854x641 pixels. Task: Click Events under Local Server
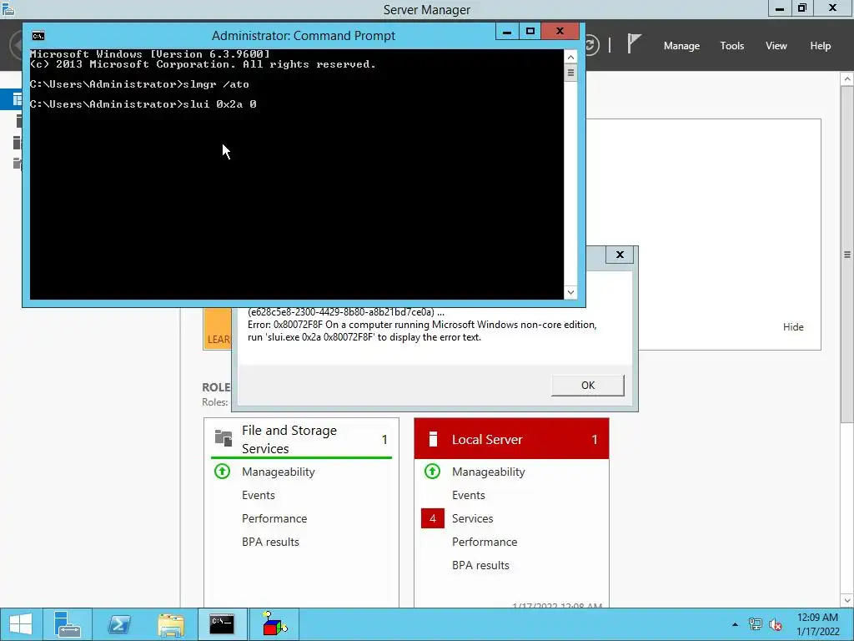pos(469,495)
